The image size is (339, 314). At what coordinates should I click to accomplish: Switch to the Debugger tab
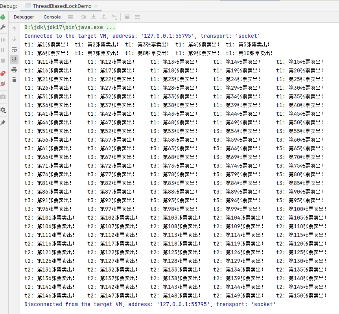[x=24, y=17]
